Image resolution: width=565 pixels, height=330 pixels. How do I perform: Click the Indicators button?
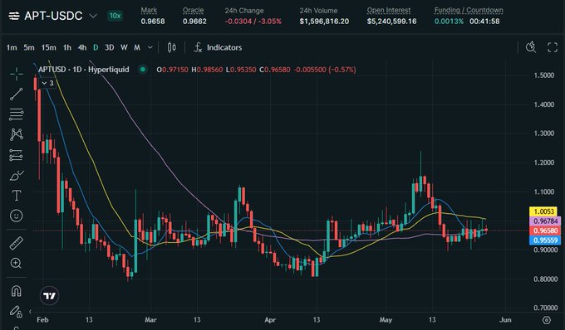point(218,47)
